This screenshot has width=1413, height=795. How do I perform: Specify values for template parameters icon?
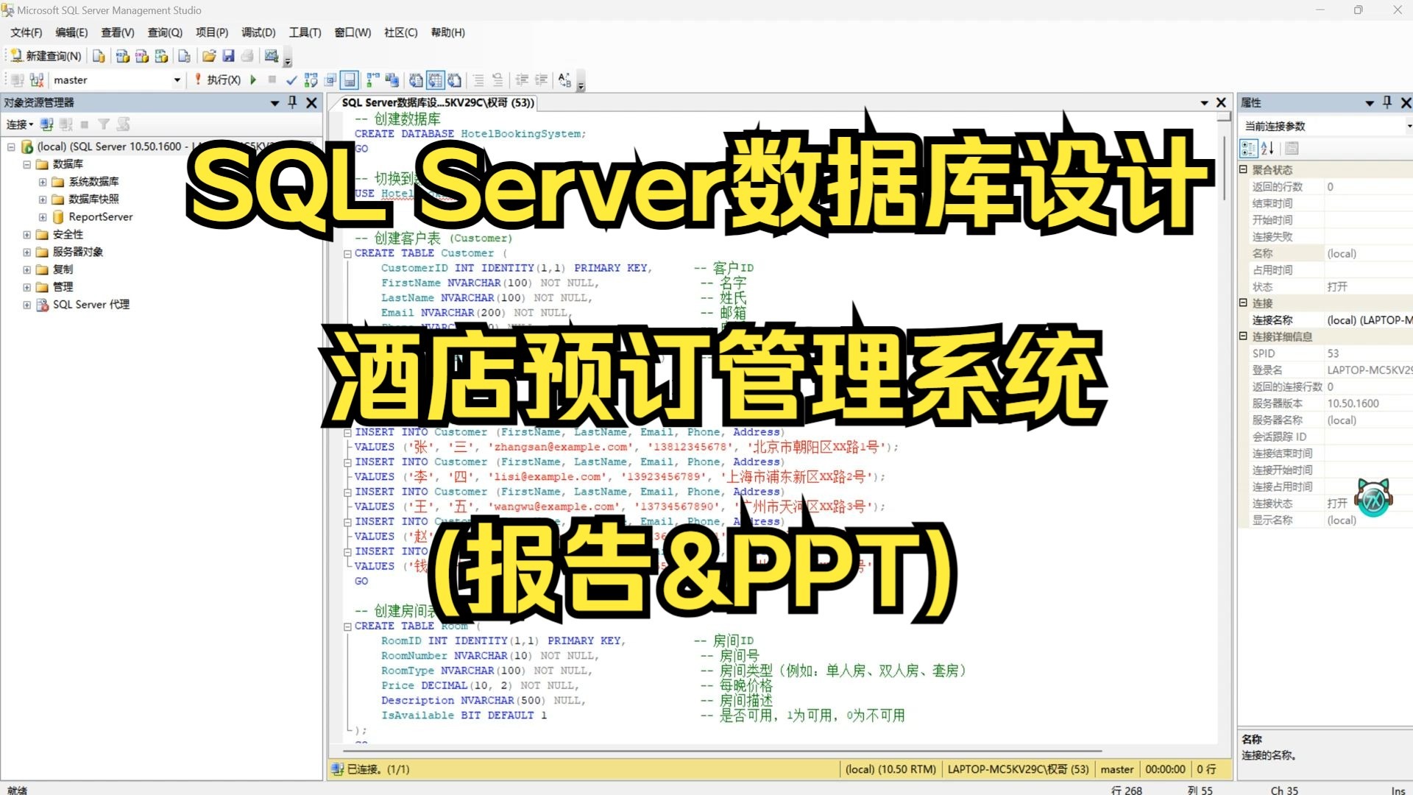click(x=564, y=79)
